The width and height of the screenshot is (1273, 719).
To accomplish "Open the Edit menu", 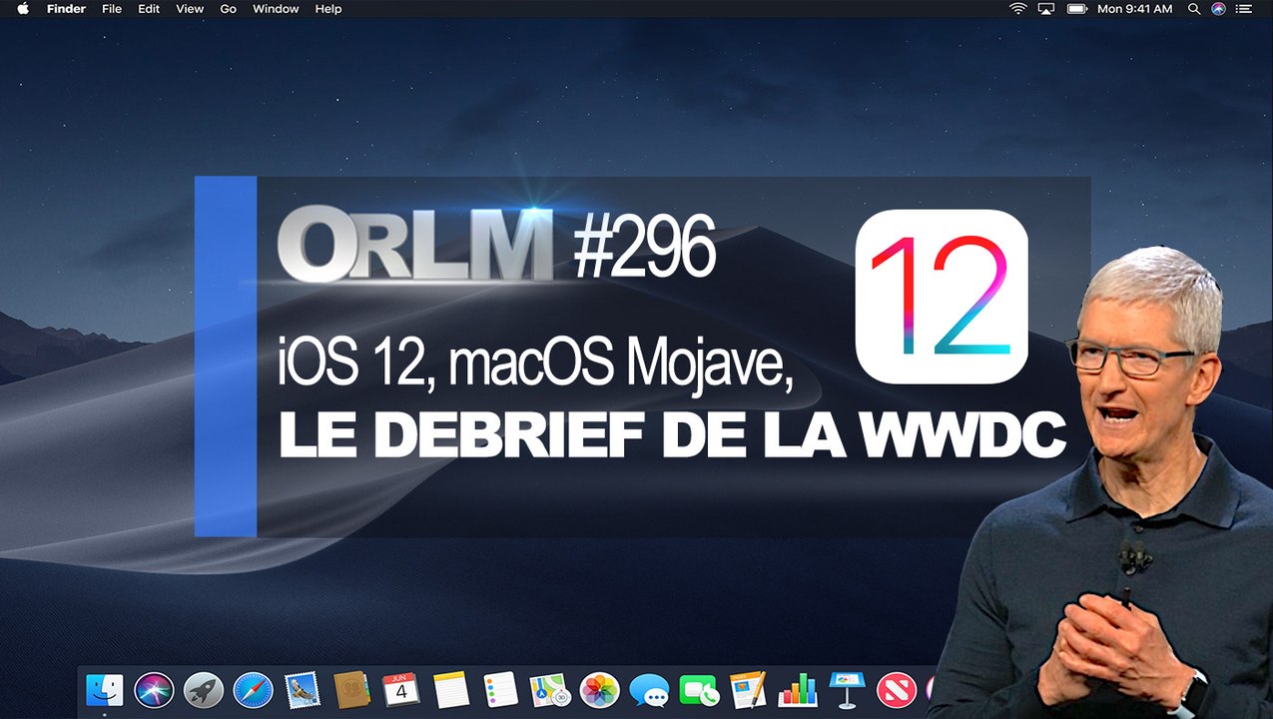I will [149, 9].
